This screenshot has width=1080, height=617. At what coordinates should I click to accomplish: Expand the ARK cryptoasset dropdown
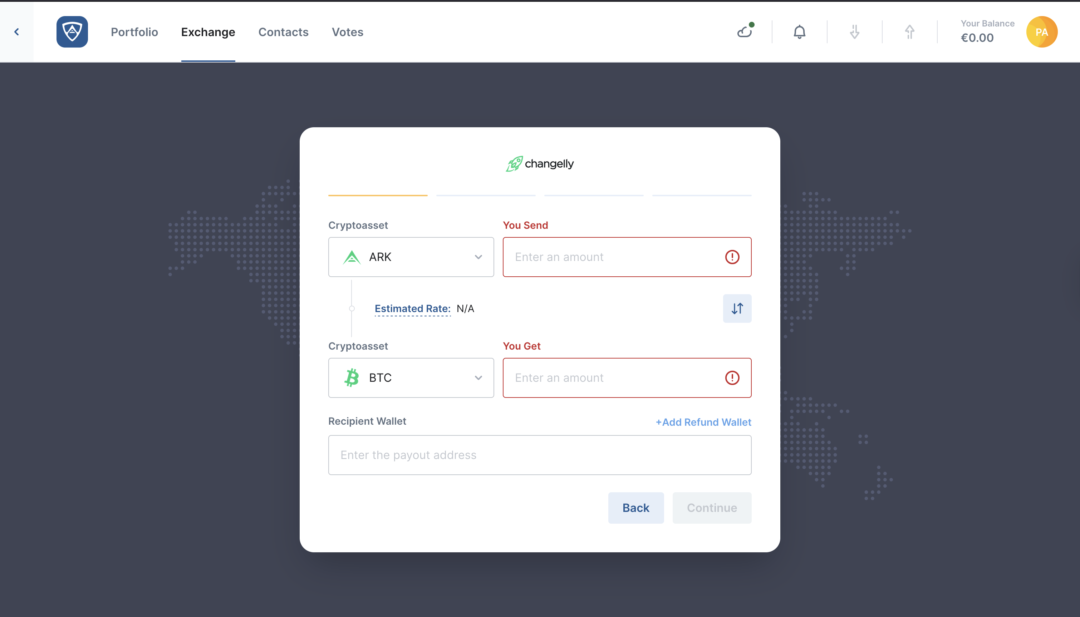pos(411,257)
